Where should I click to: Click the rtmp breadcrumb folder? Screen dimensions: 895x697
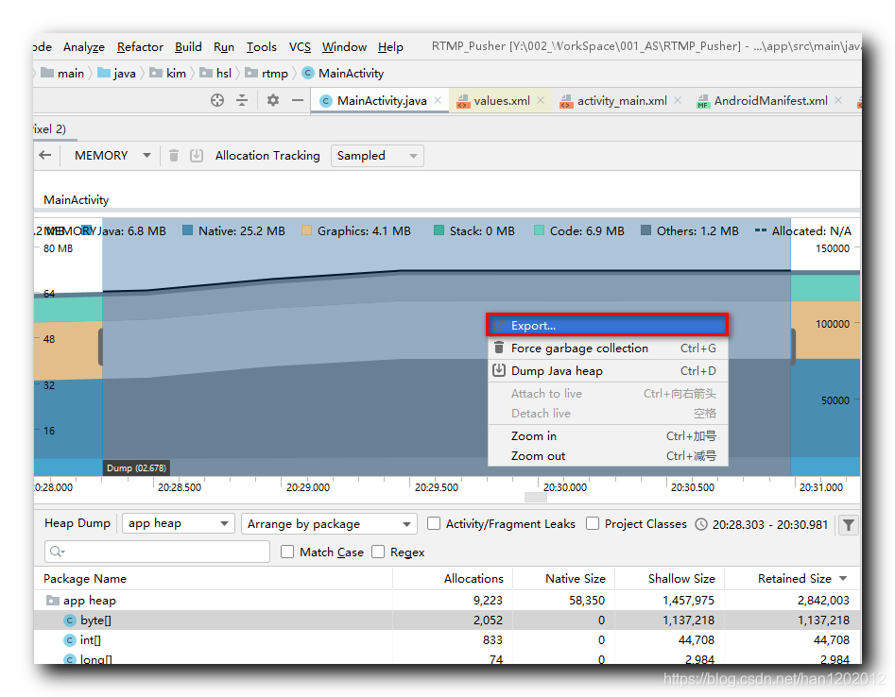[267, 73]
